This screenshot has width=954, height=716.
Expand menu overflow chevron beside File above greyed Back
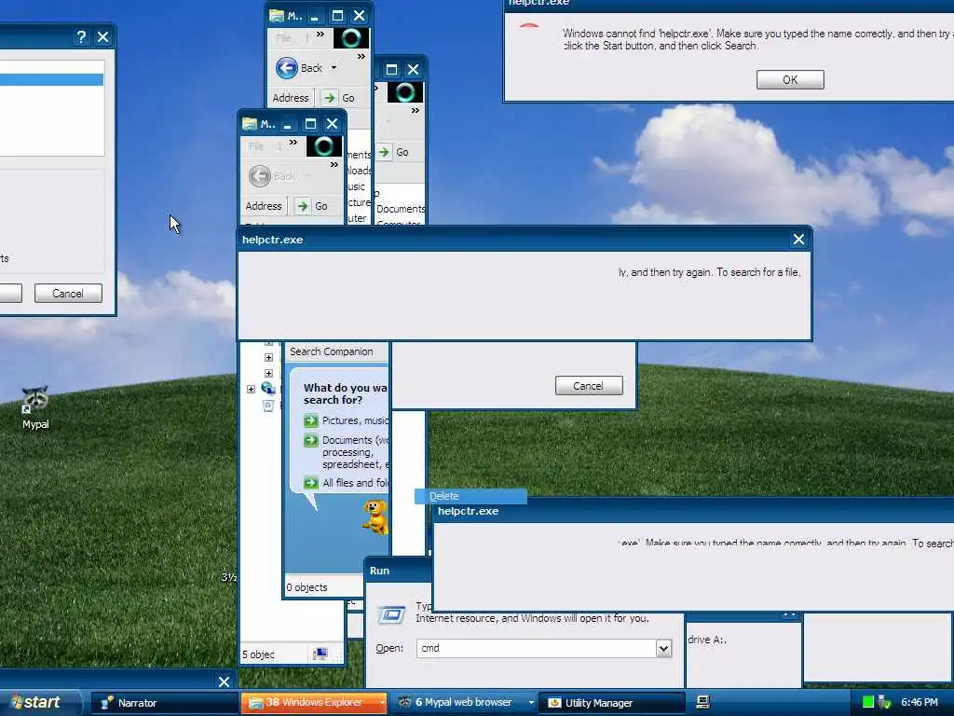[293, 143]
